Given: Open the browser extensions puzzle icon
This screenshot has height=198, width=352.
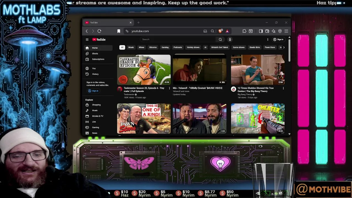Looking at the screenshot, I should tap(244, 31).
